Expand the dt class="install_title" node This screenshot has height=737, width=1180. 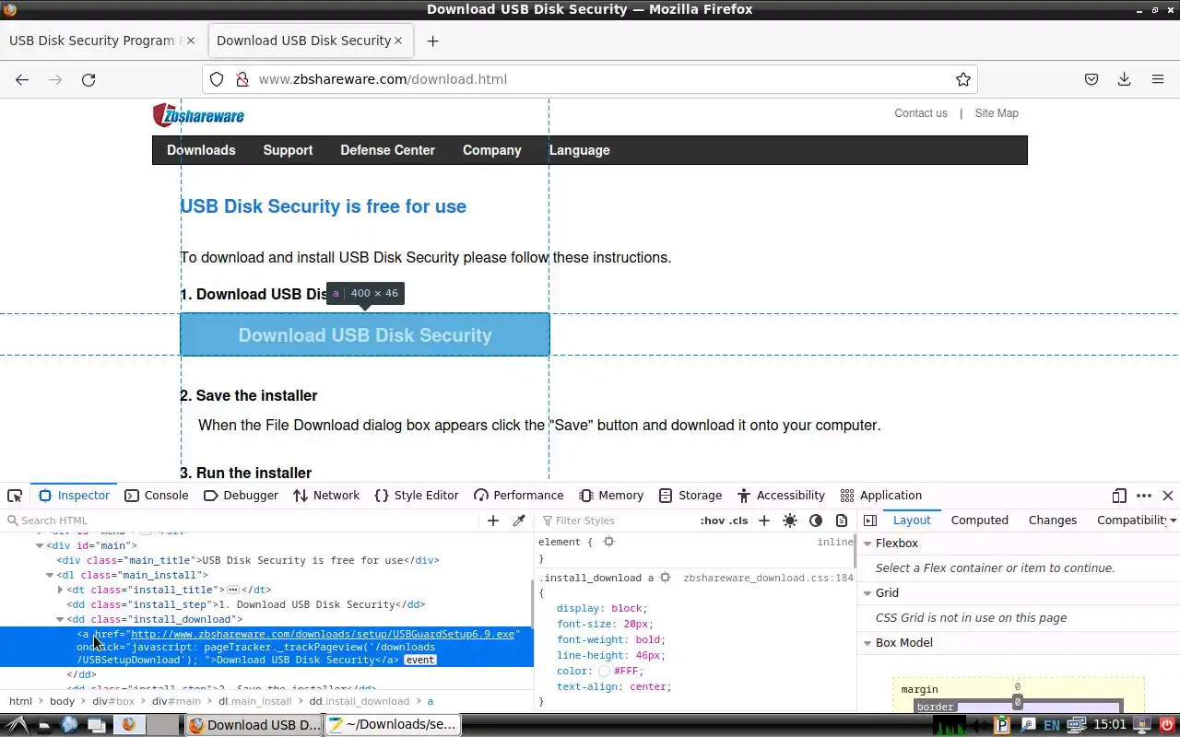pyautogui.click(x=60, y=590)
